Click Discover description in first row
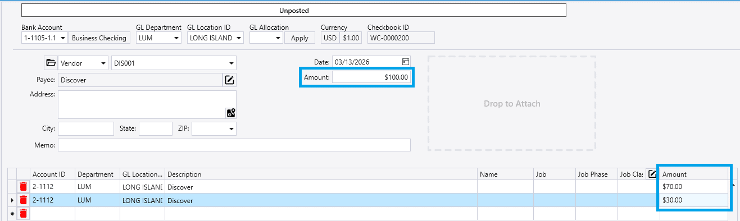 (x=321, y=186)
